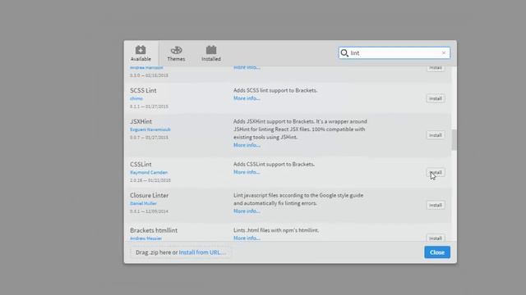Click the search box containing 'lint'

[x=394, y=52]
